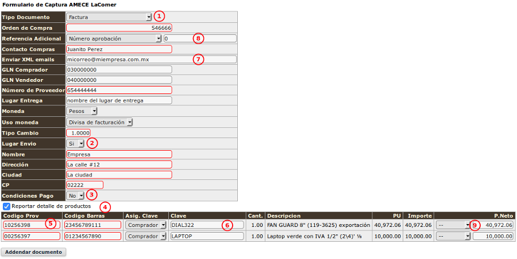
Task: Open the Referencia Adicional dropdown Número aprobación
Action: [113, 38]
